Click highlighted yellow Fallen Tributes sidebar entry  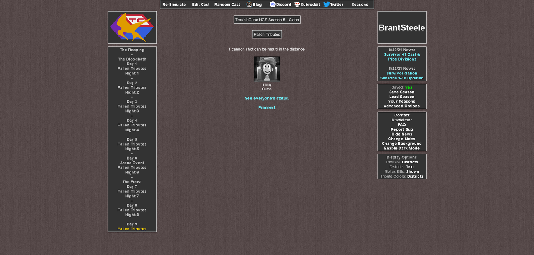[132, 229]
